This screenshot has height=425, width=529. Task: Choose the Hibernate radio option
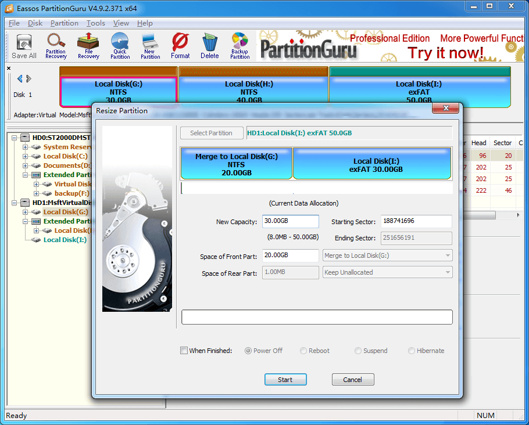(412, 351)
